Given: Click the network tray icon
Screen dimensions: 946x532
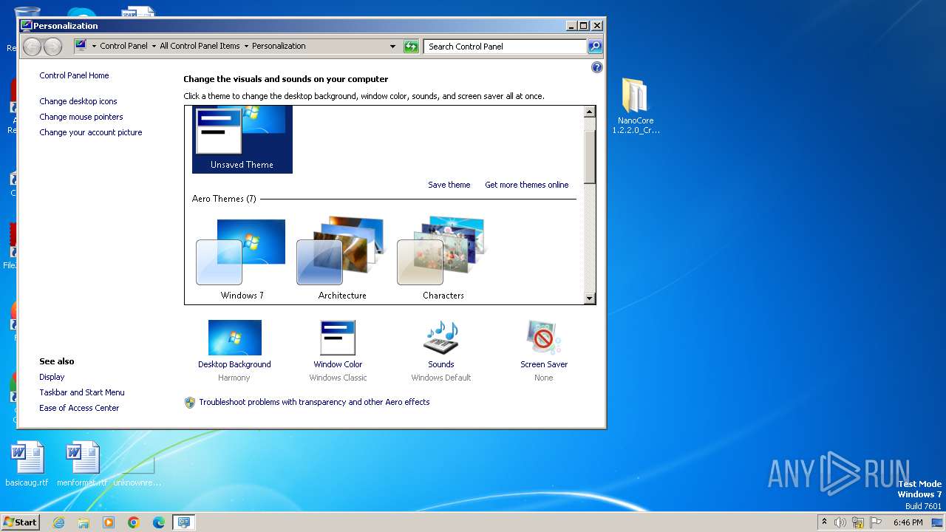Looking at the screenshot, I should [858, 522].
